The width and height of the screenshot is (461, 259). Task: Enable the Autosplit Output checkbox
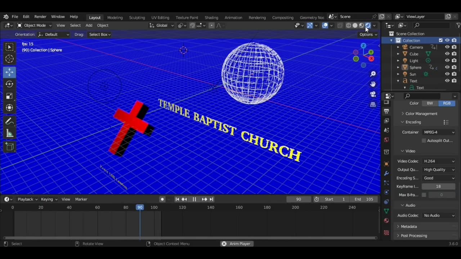click(x=424, y=141)
